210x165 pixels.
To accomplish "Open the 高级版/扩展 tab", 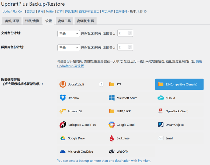I will [85, 21].
